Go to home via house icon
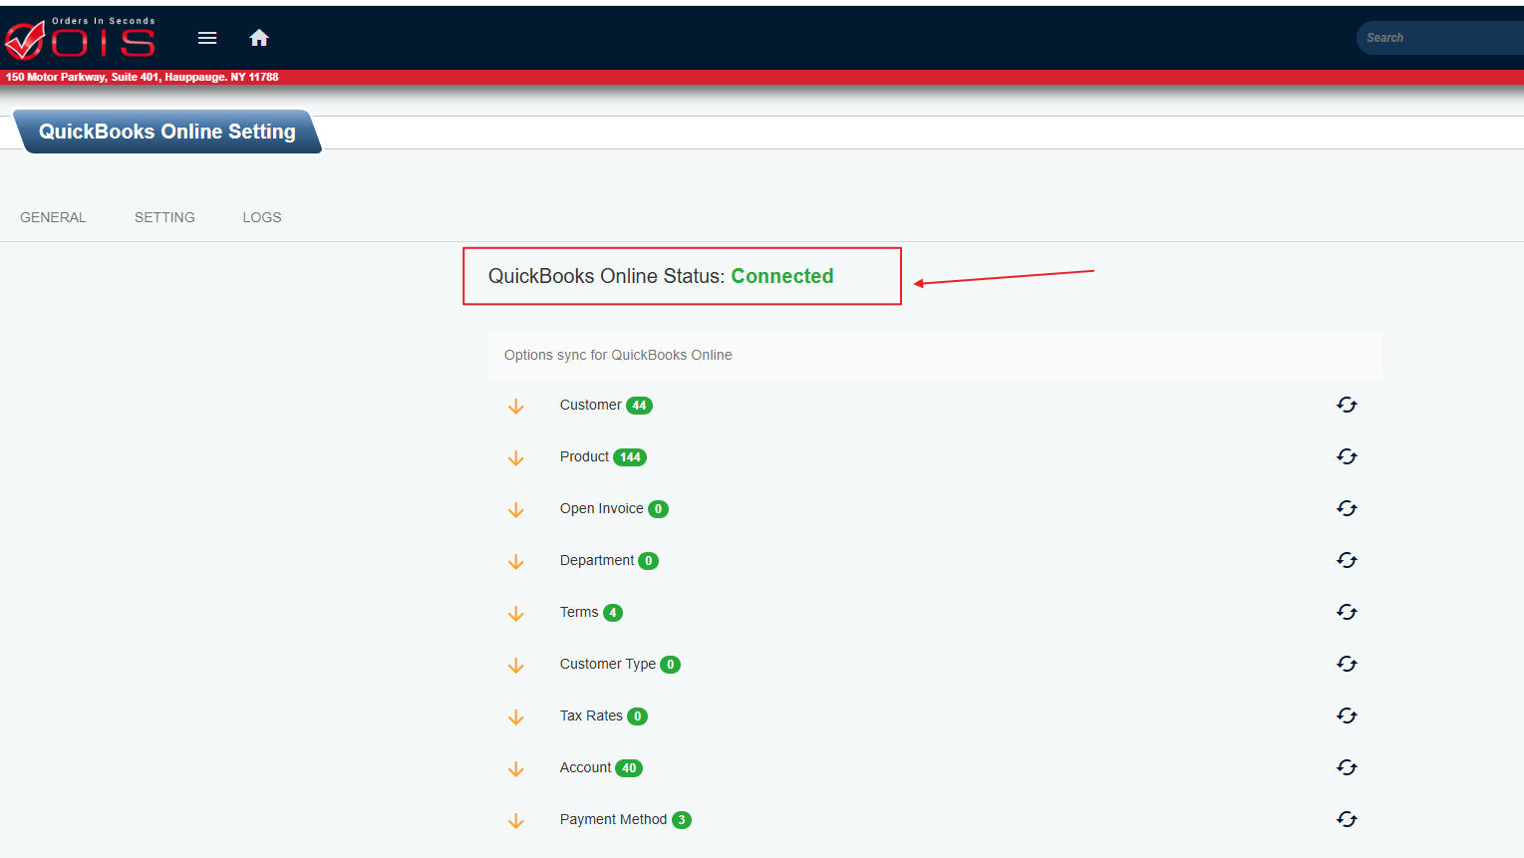 point(259,38)
